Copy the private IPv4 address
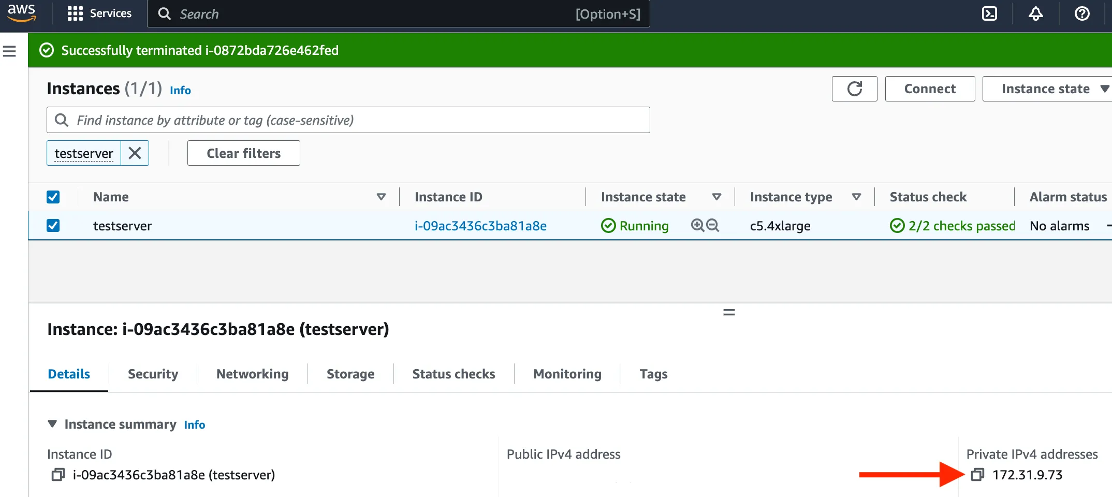Image resolution: width=1112 pixels, height=497 pixels. coord(977,474)
